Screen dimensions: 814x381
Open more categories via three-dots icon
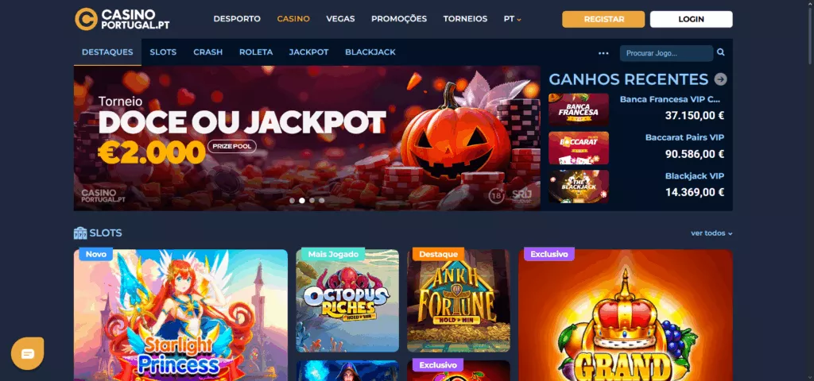603,53
